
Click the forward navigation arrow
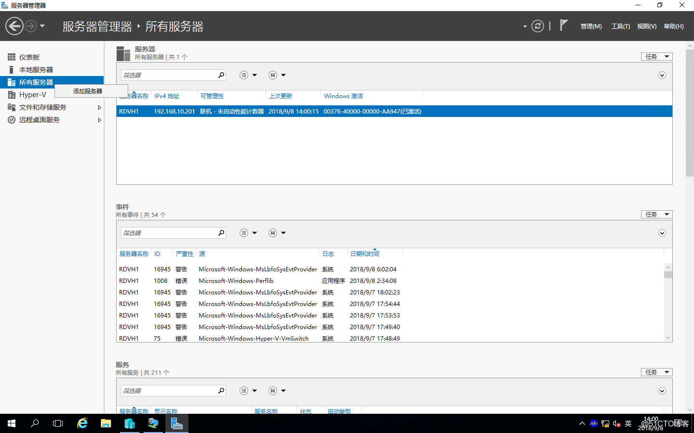coord(31,26)
